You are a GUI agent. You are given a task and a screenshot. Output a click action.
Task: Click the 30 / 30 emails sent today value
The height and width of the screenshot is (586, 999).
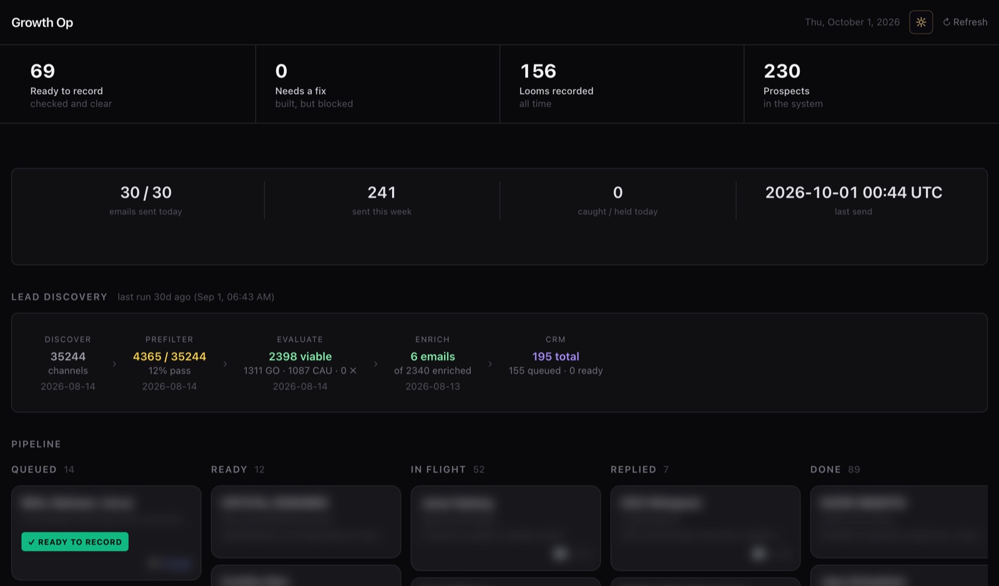146,193
